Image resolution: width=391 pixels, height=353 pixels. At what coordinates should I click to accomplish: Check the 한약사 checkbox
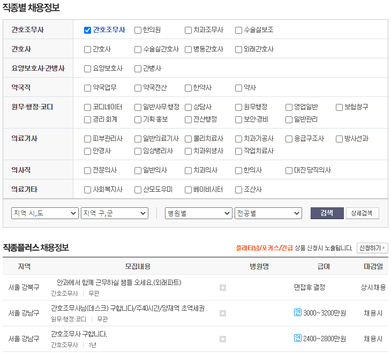tap(188, 88)
